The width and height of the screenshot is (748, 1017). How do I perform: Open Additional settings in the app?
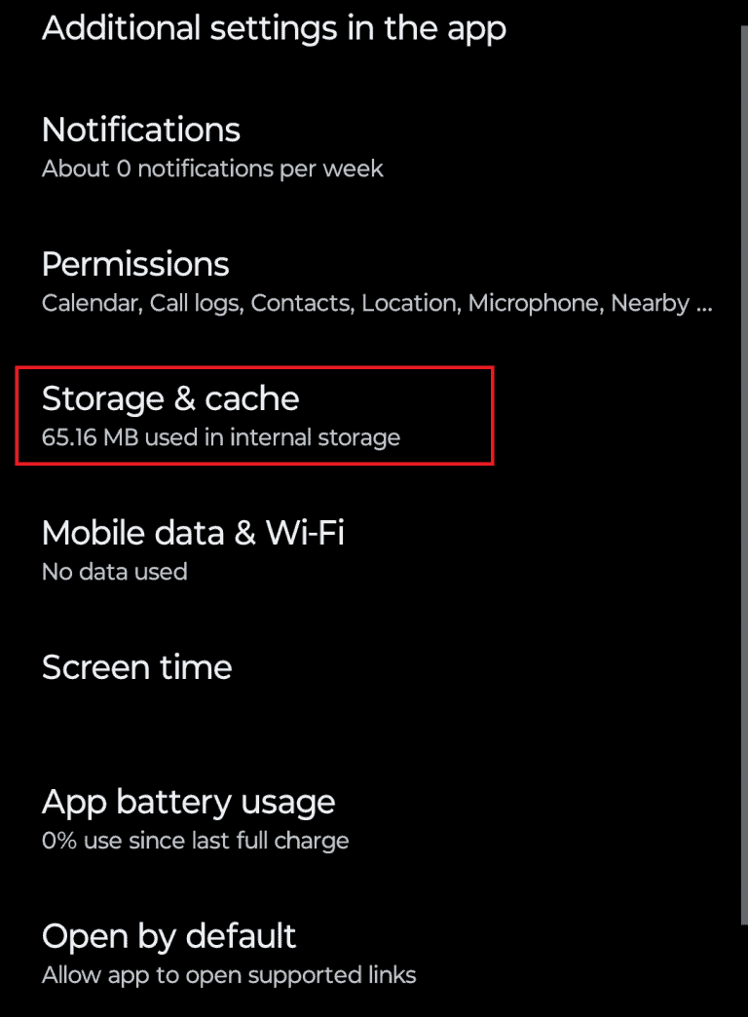(274, 28)
